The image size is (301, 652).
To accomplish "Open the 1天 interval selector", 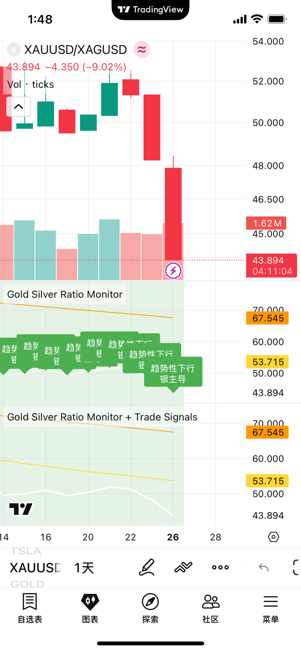I will (84, 568).
